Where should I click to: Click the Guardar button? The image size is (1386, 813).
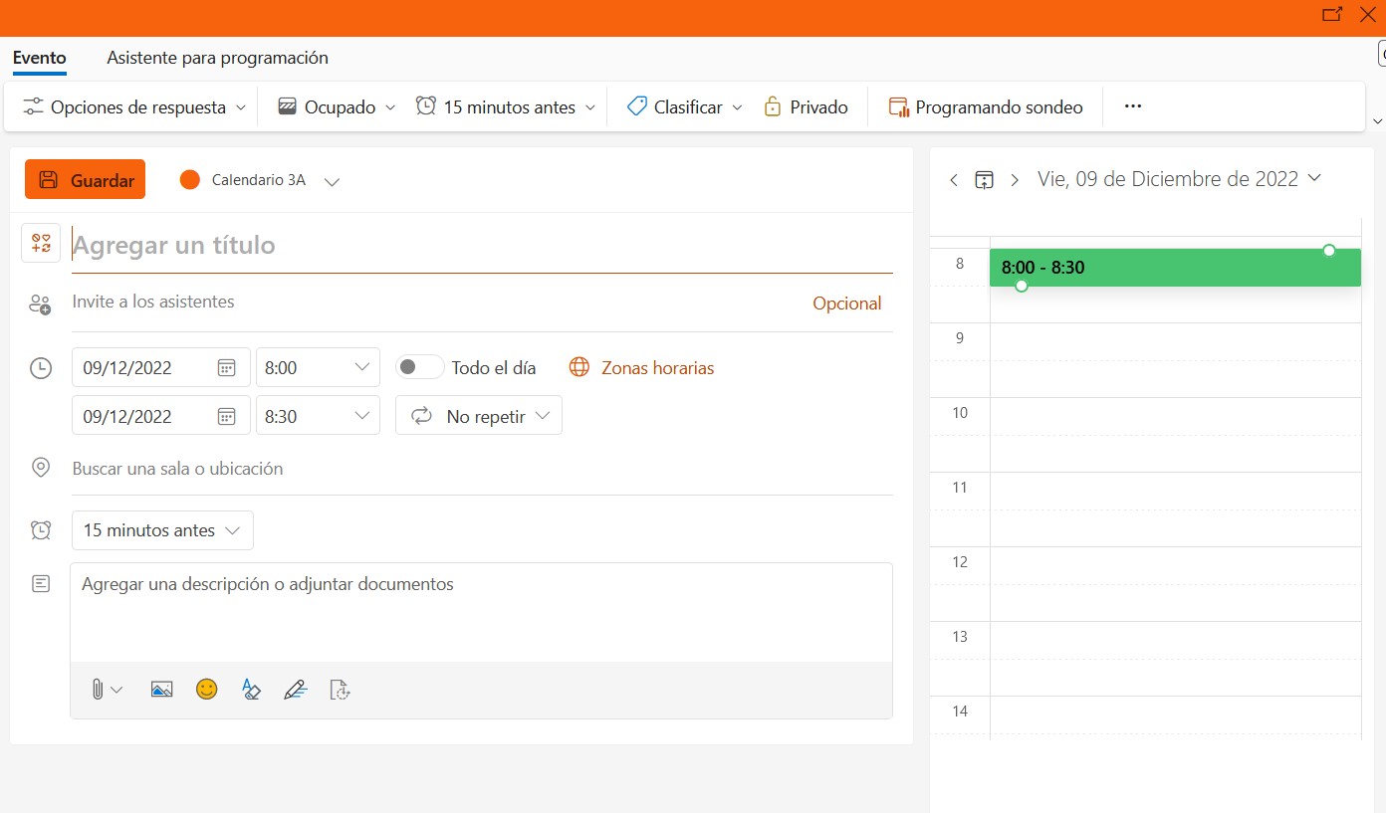86,180
